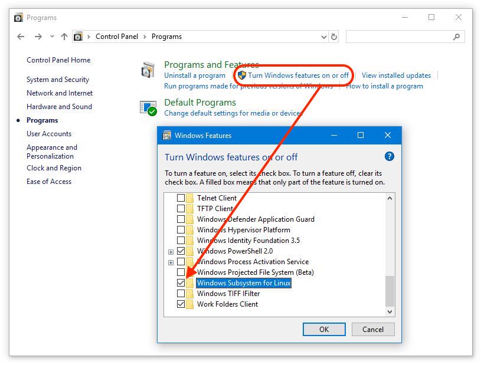Open Appearance and Personalization category

[52, 152]
